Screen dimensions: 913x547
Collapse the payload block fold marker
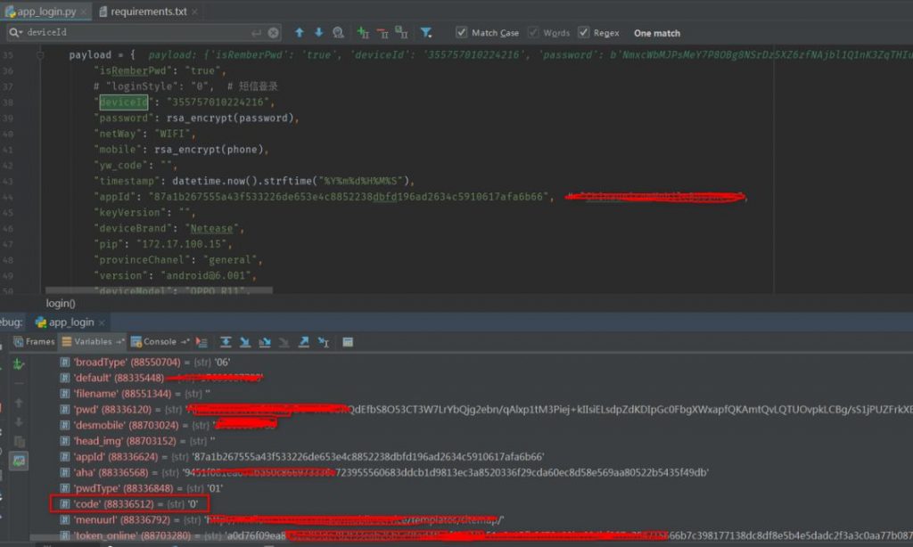click(x=40, y=55)
